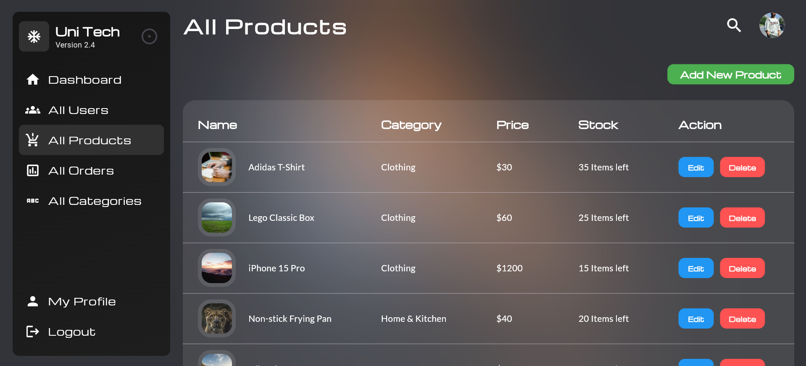Edit the Adidas T-Shirt product
Screen dimensions: 806x366
click(696, 167)
